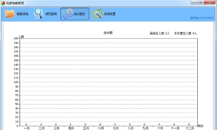Click the 六月 axis label

(x=101, y=128)
